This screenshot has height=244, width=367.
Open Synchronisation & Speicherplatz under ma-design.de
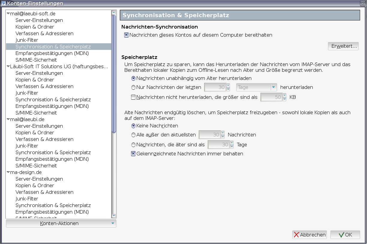click(53, 205)
